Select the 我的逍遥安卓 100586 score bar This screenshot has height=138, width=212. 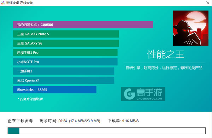[83, 25]
